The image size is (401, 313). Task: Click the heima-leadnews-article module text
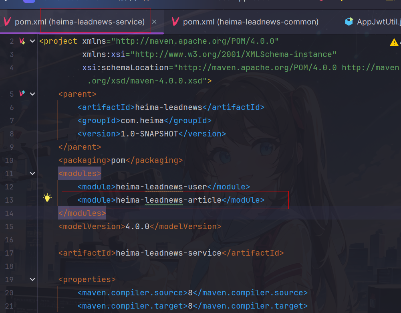click(169, 200)
